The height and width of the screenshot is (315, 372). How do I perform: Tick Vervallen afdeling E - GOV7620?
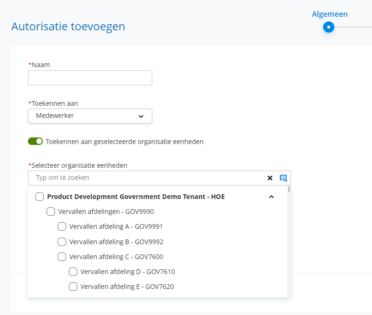click(x=73, y=287)
